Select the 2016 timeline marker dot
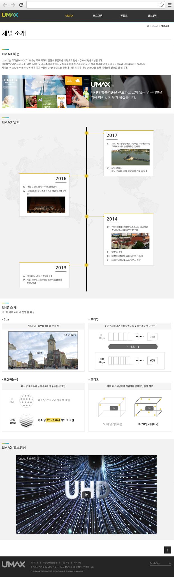Screen dimensions: 174x577 tap(87, 176)
